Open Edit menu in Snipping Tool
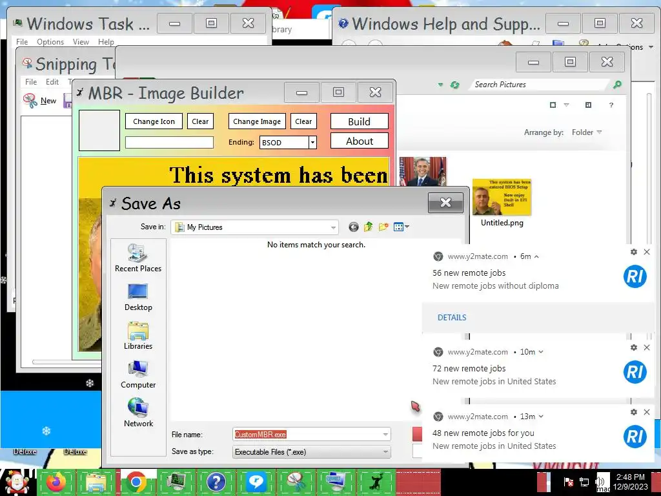Image resolution: width=661 pixels, height=496 pixels. (52, 82)
